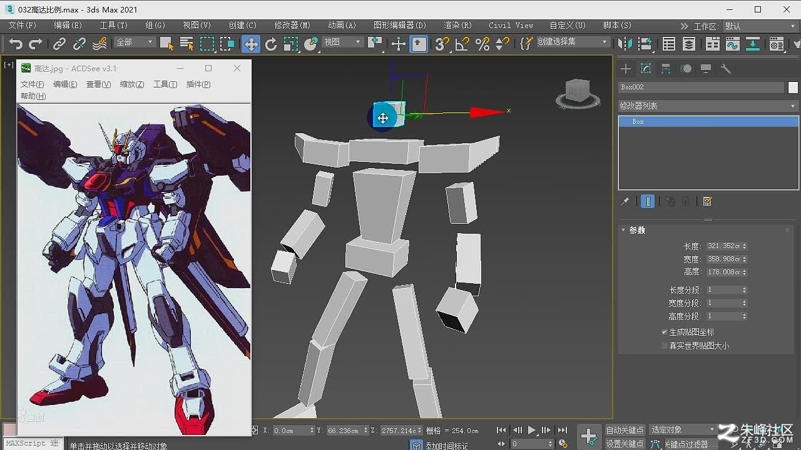This screenshot has width=801, height=450.
Task: Open the Render Setup icon
Action: (x=777, y=44)
